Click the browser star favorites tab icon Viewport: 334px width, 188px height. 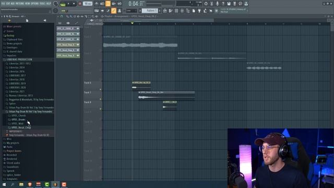pos(9,20)
